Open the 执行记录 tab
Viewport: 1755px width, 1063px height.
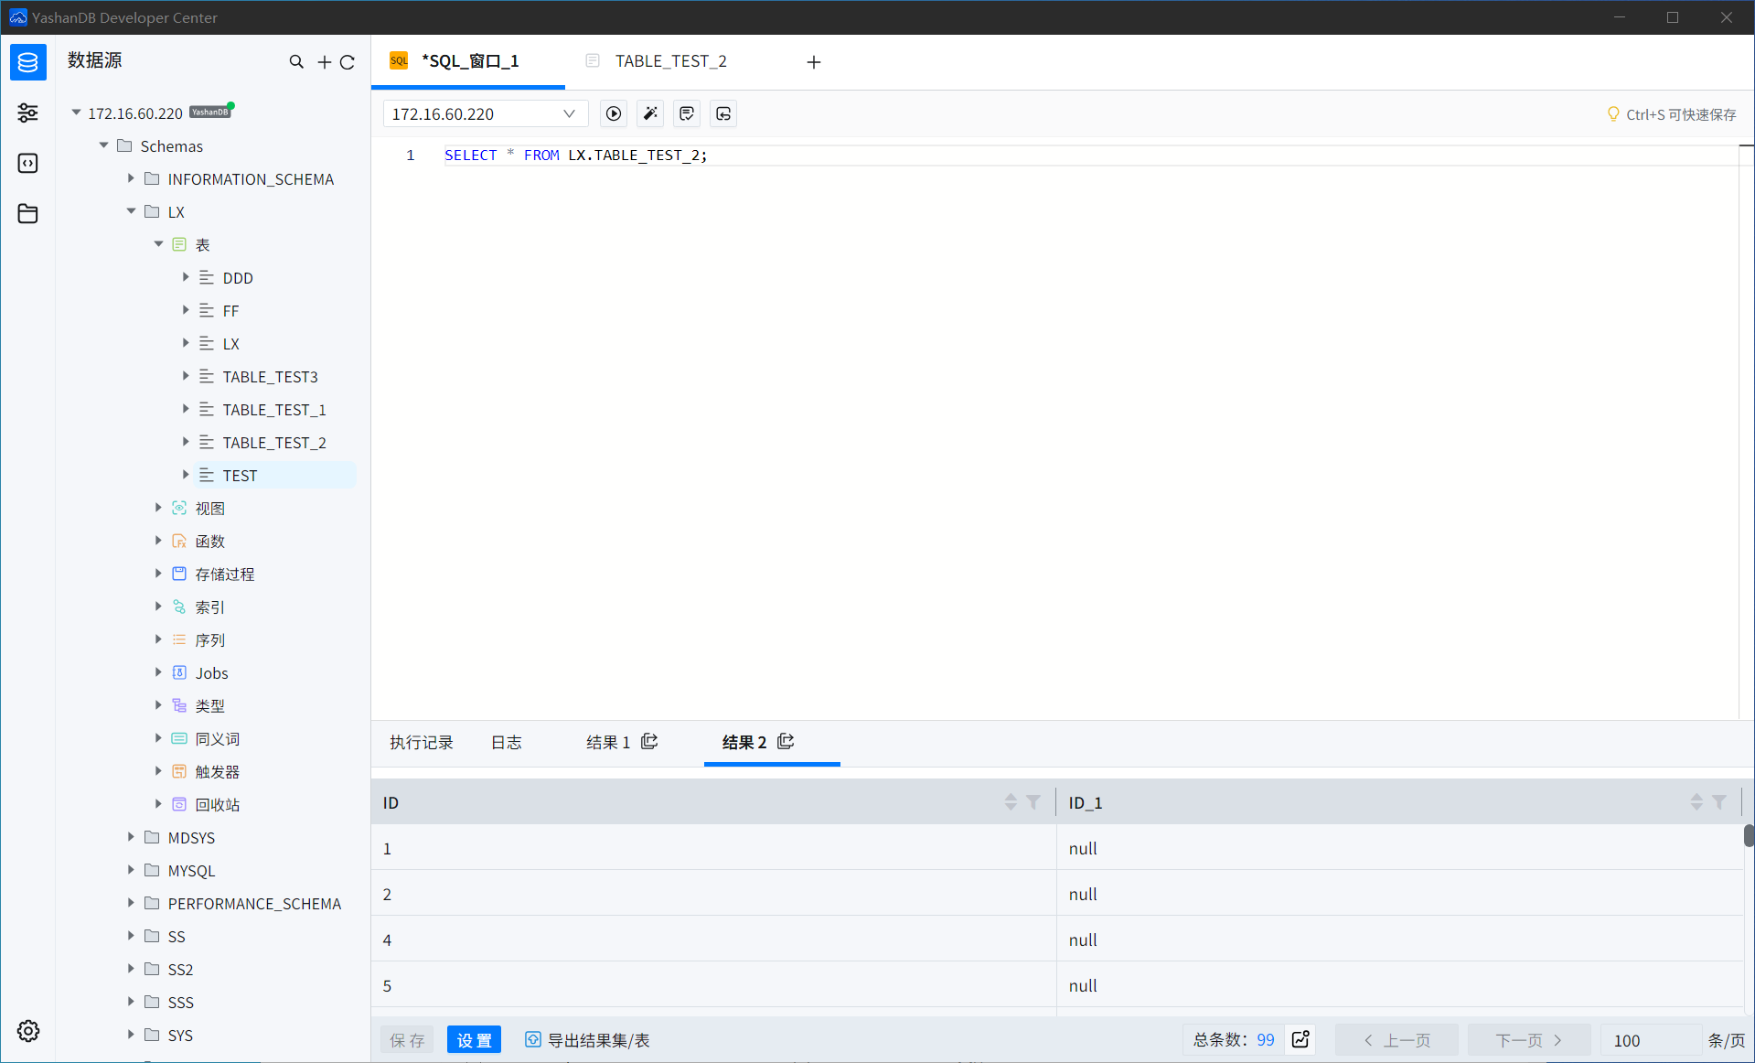[422, 742]
